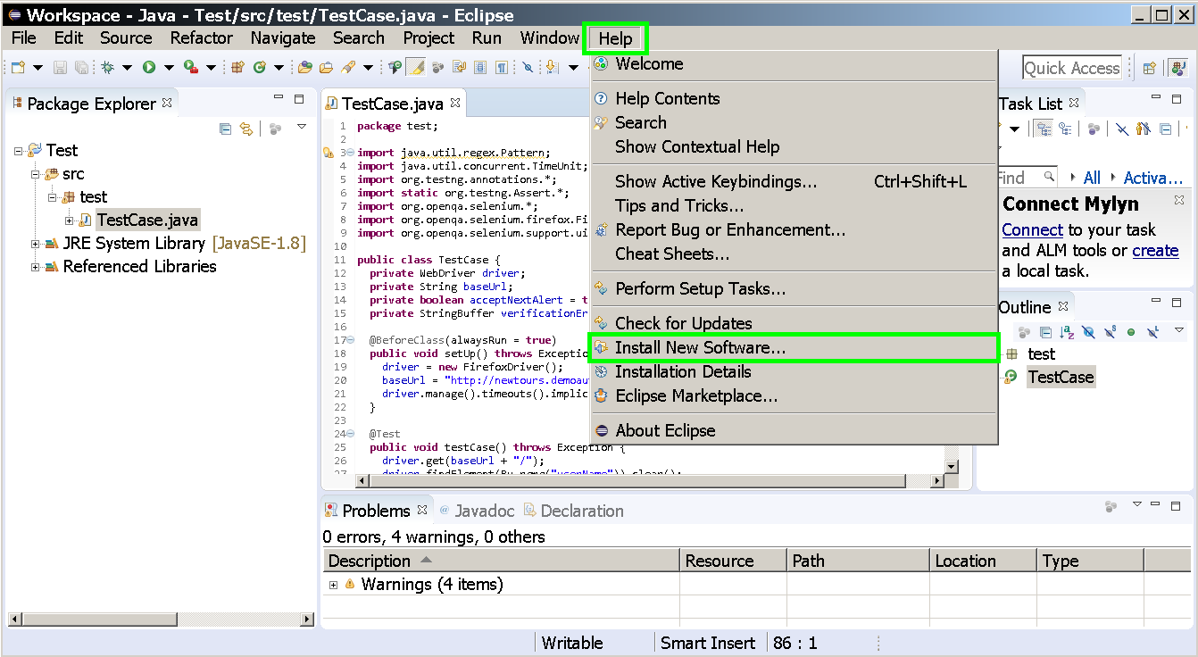The height and width of the screenshot is (657, 1198).
Task: Click the Open Perspective icon
Action: [1150, 68]
